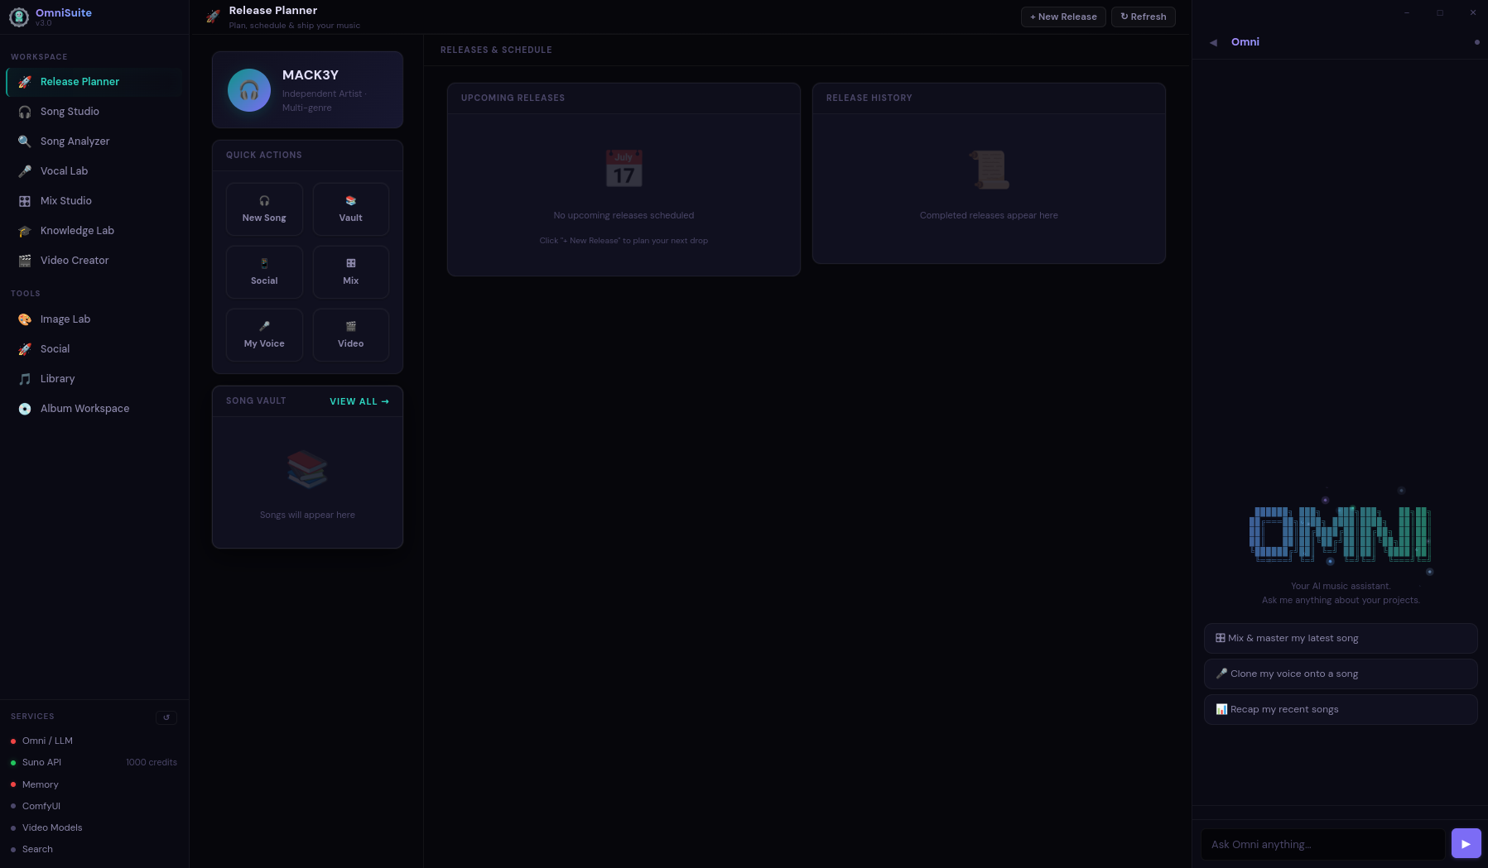Open VIEW ALL in the Song Vault panel

tap(359, 401)
